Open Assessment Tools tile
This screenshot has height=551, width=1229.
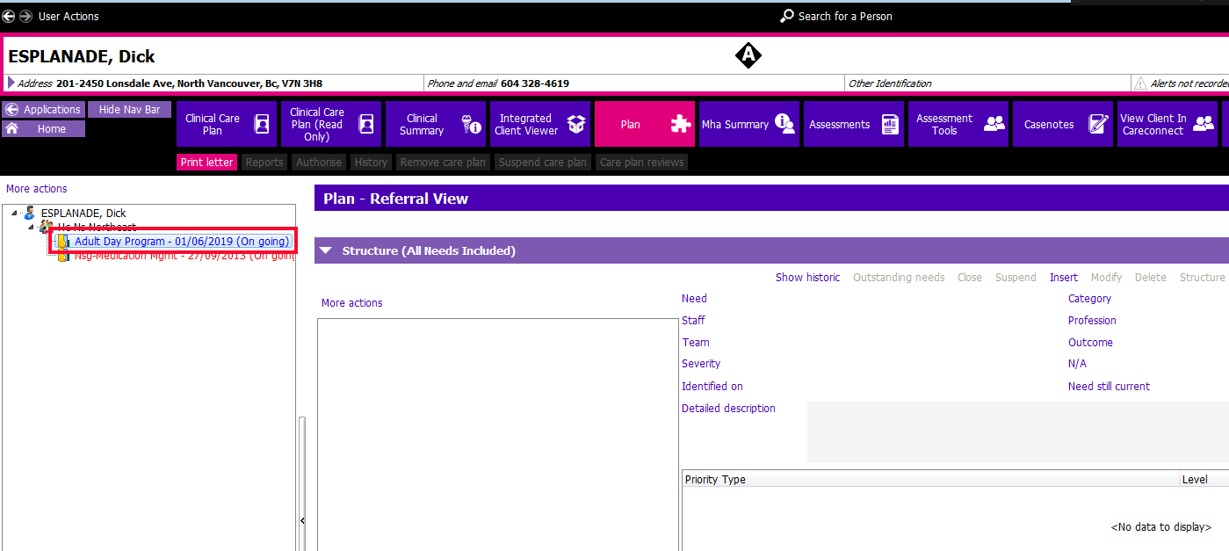pyautogui.click(x=958, y=124)
